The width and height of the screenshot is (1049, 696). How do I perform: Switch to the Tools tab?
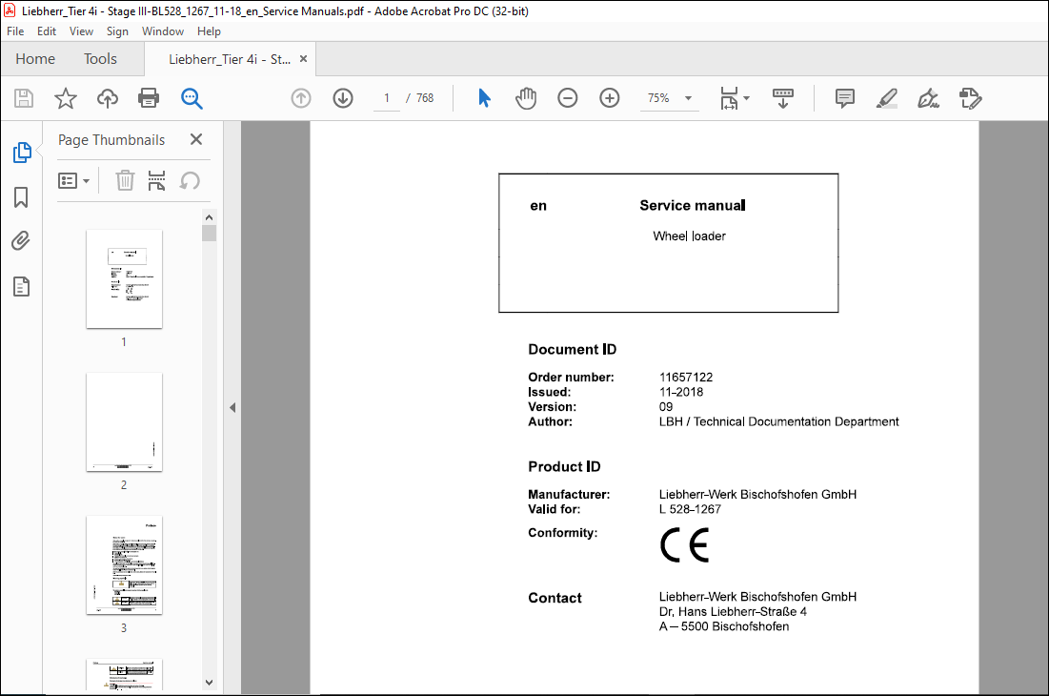100,59
